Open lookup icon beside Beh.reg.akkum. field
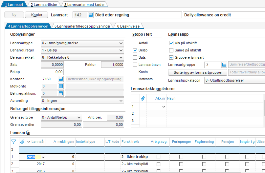265x173 pixels. (61, 93)
